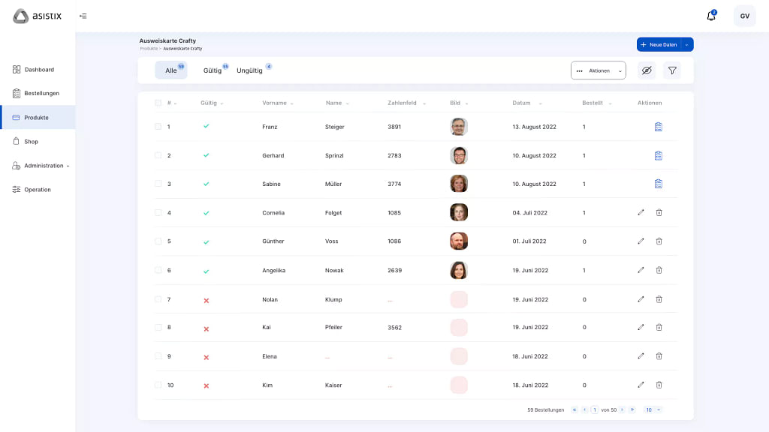Toggle hidden columns eye icon
The width and height of the screenshot is (769, 432).
pyautogui.click(x=646, y=70)
